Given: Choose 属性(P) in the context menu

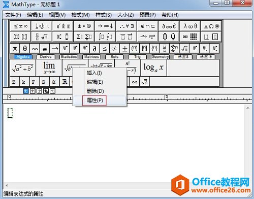Looking at the screenshot, I should [x=100, y=101].
